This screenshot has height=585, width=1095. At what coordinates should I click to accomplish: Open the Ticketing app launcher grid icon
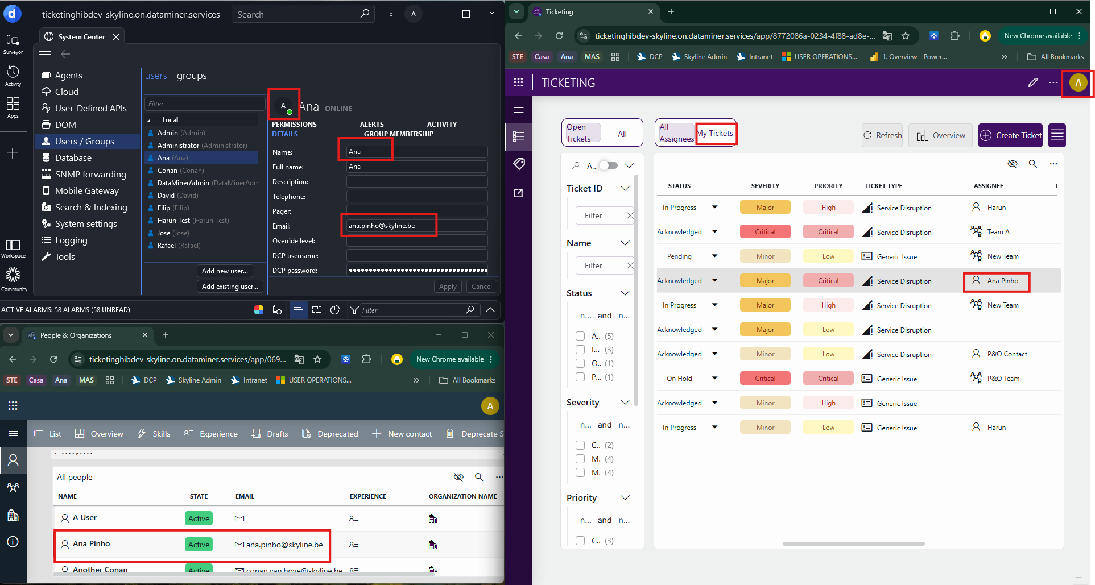coord(518,82)
